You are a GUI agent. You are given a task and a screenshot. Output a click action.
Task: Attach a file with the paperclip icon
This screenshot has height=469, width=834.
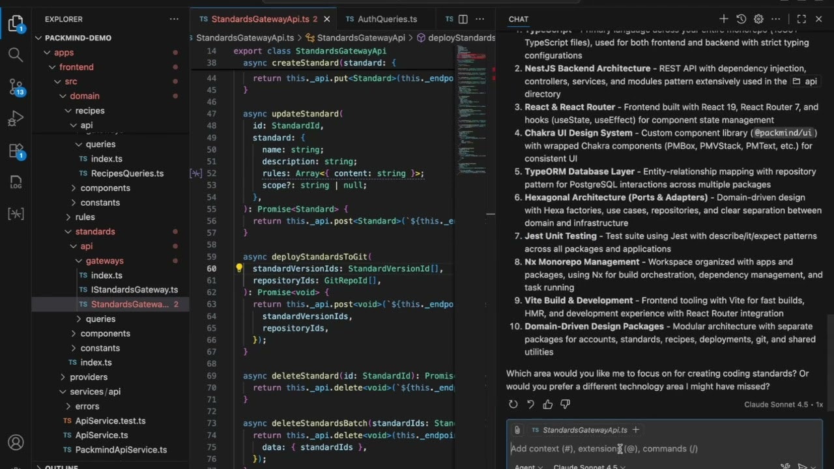(x=517, y=429)
